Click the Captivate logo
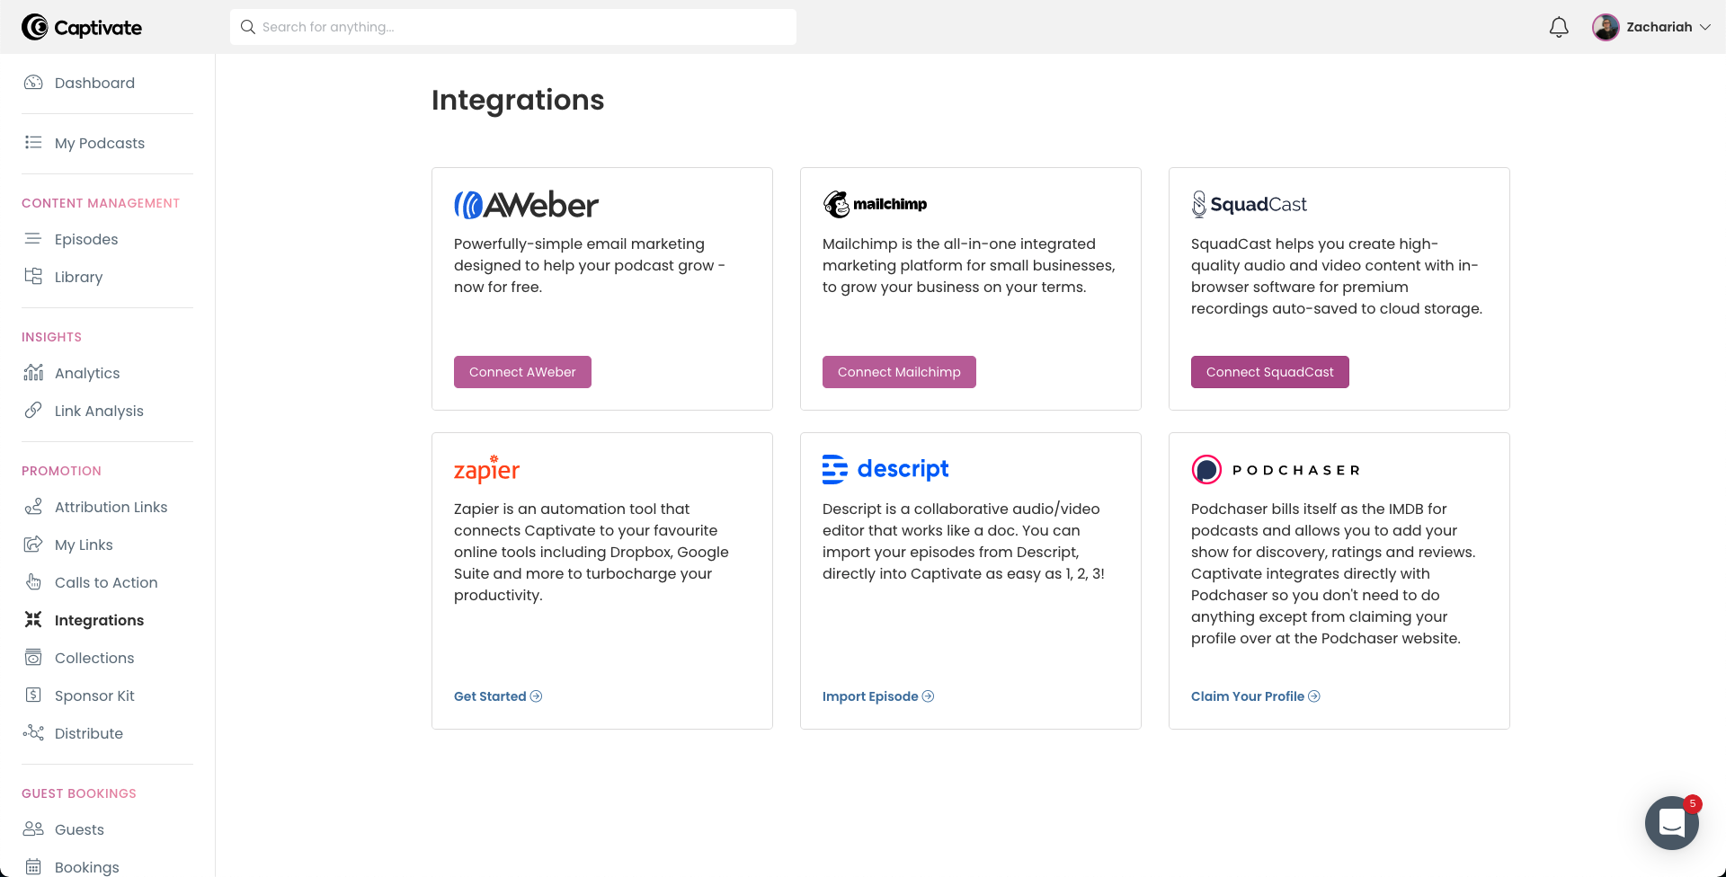Image resolution: width=1726 pixels, height=877 pixels. (x=82, y=28)
